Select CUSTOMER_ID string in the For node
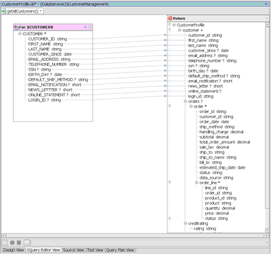271x254 pixels. click(x=47, y=39)
